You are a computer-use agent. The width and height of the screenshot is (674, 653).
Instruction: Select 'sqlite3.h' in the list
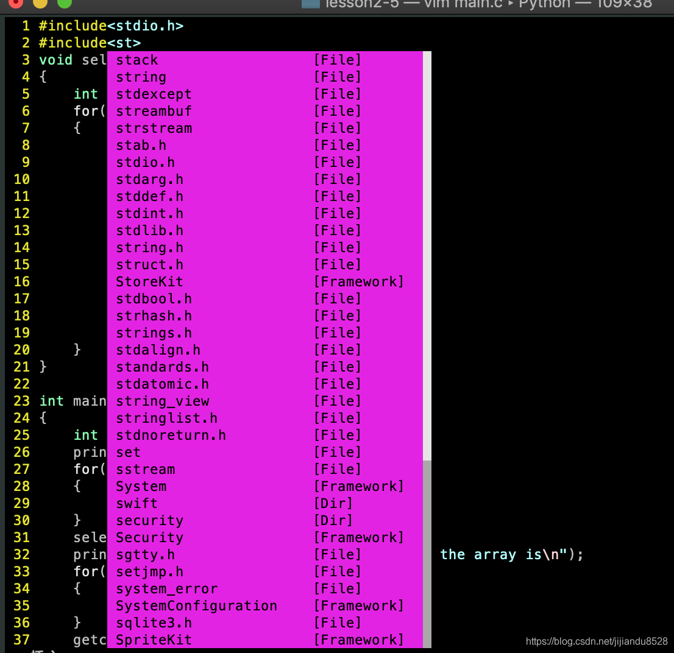[x=264, y=623]
